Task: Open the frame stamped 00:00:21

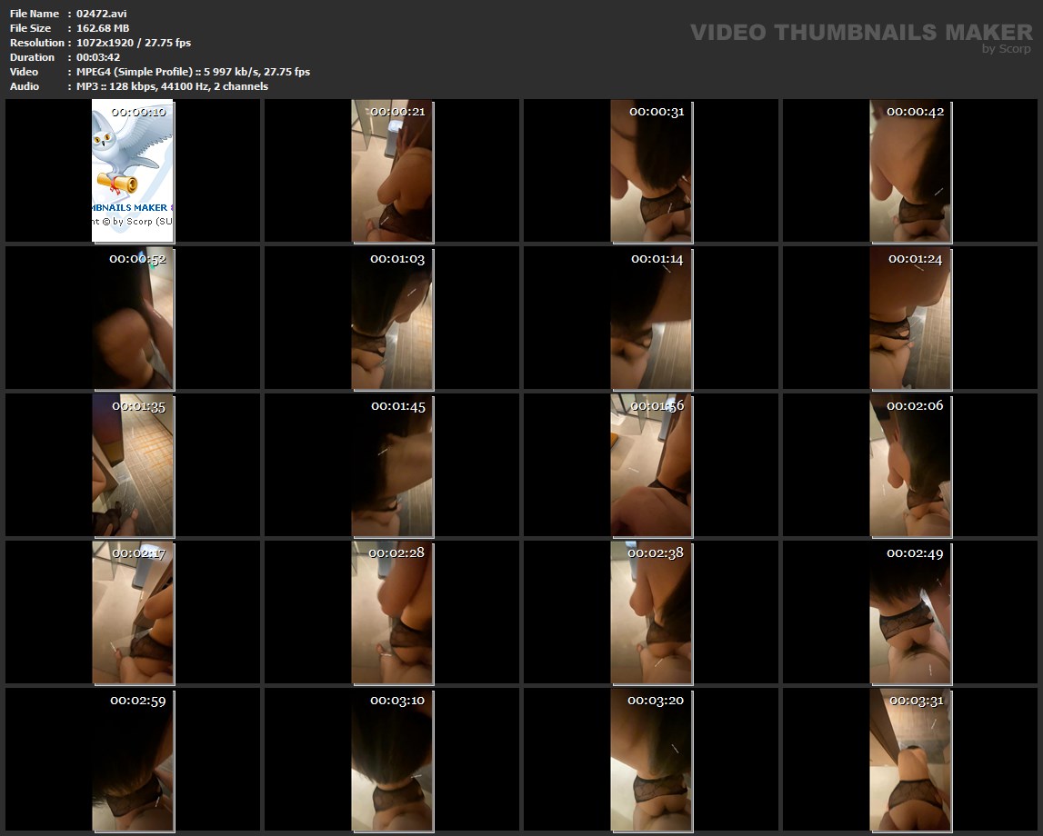Action: (x=392, y=171)
